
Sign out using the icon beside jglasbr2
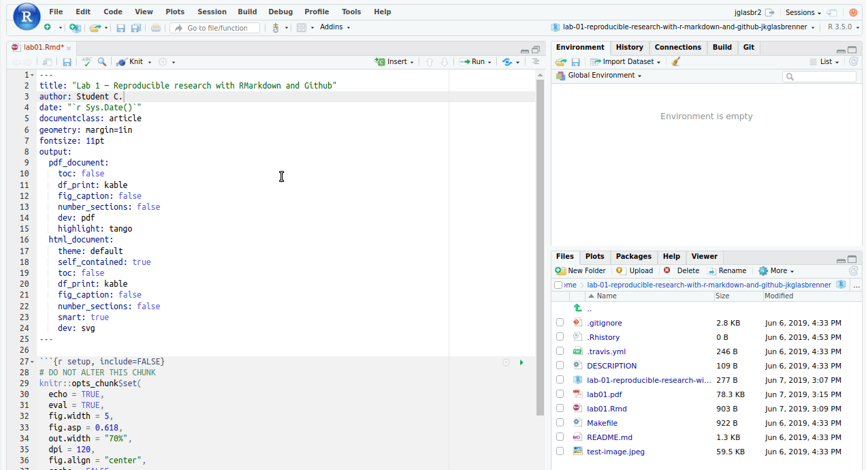pos(770,12)
